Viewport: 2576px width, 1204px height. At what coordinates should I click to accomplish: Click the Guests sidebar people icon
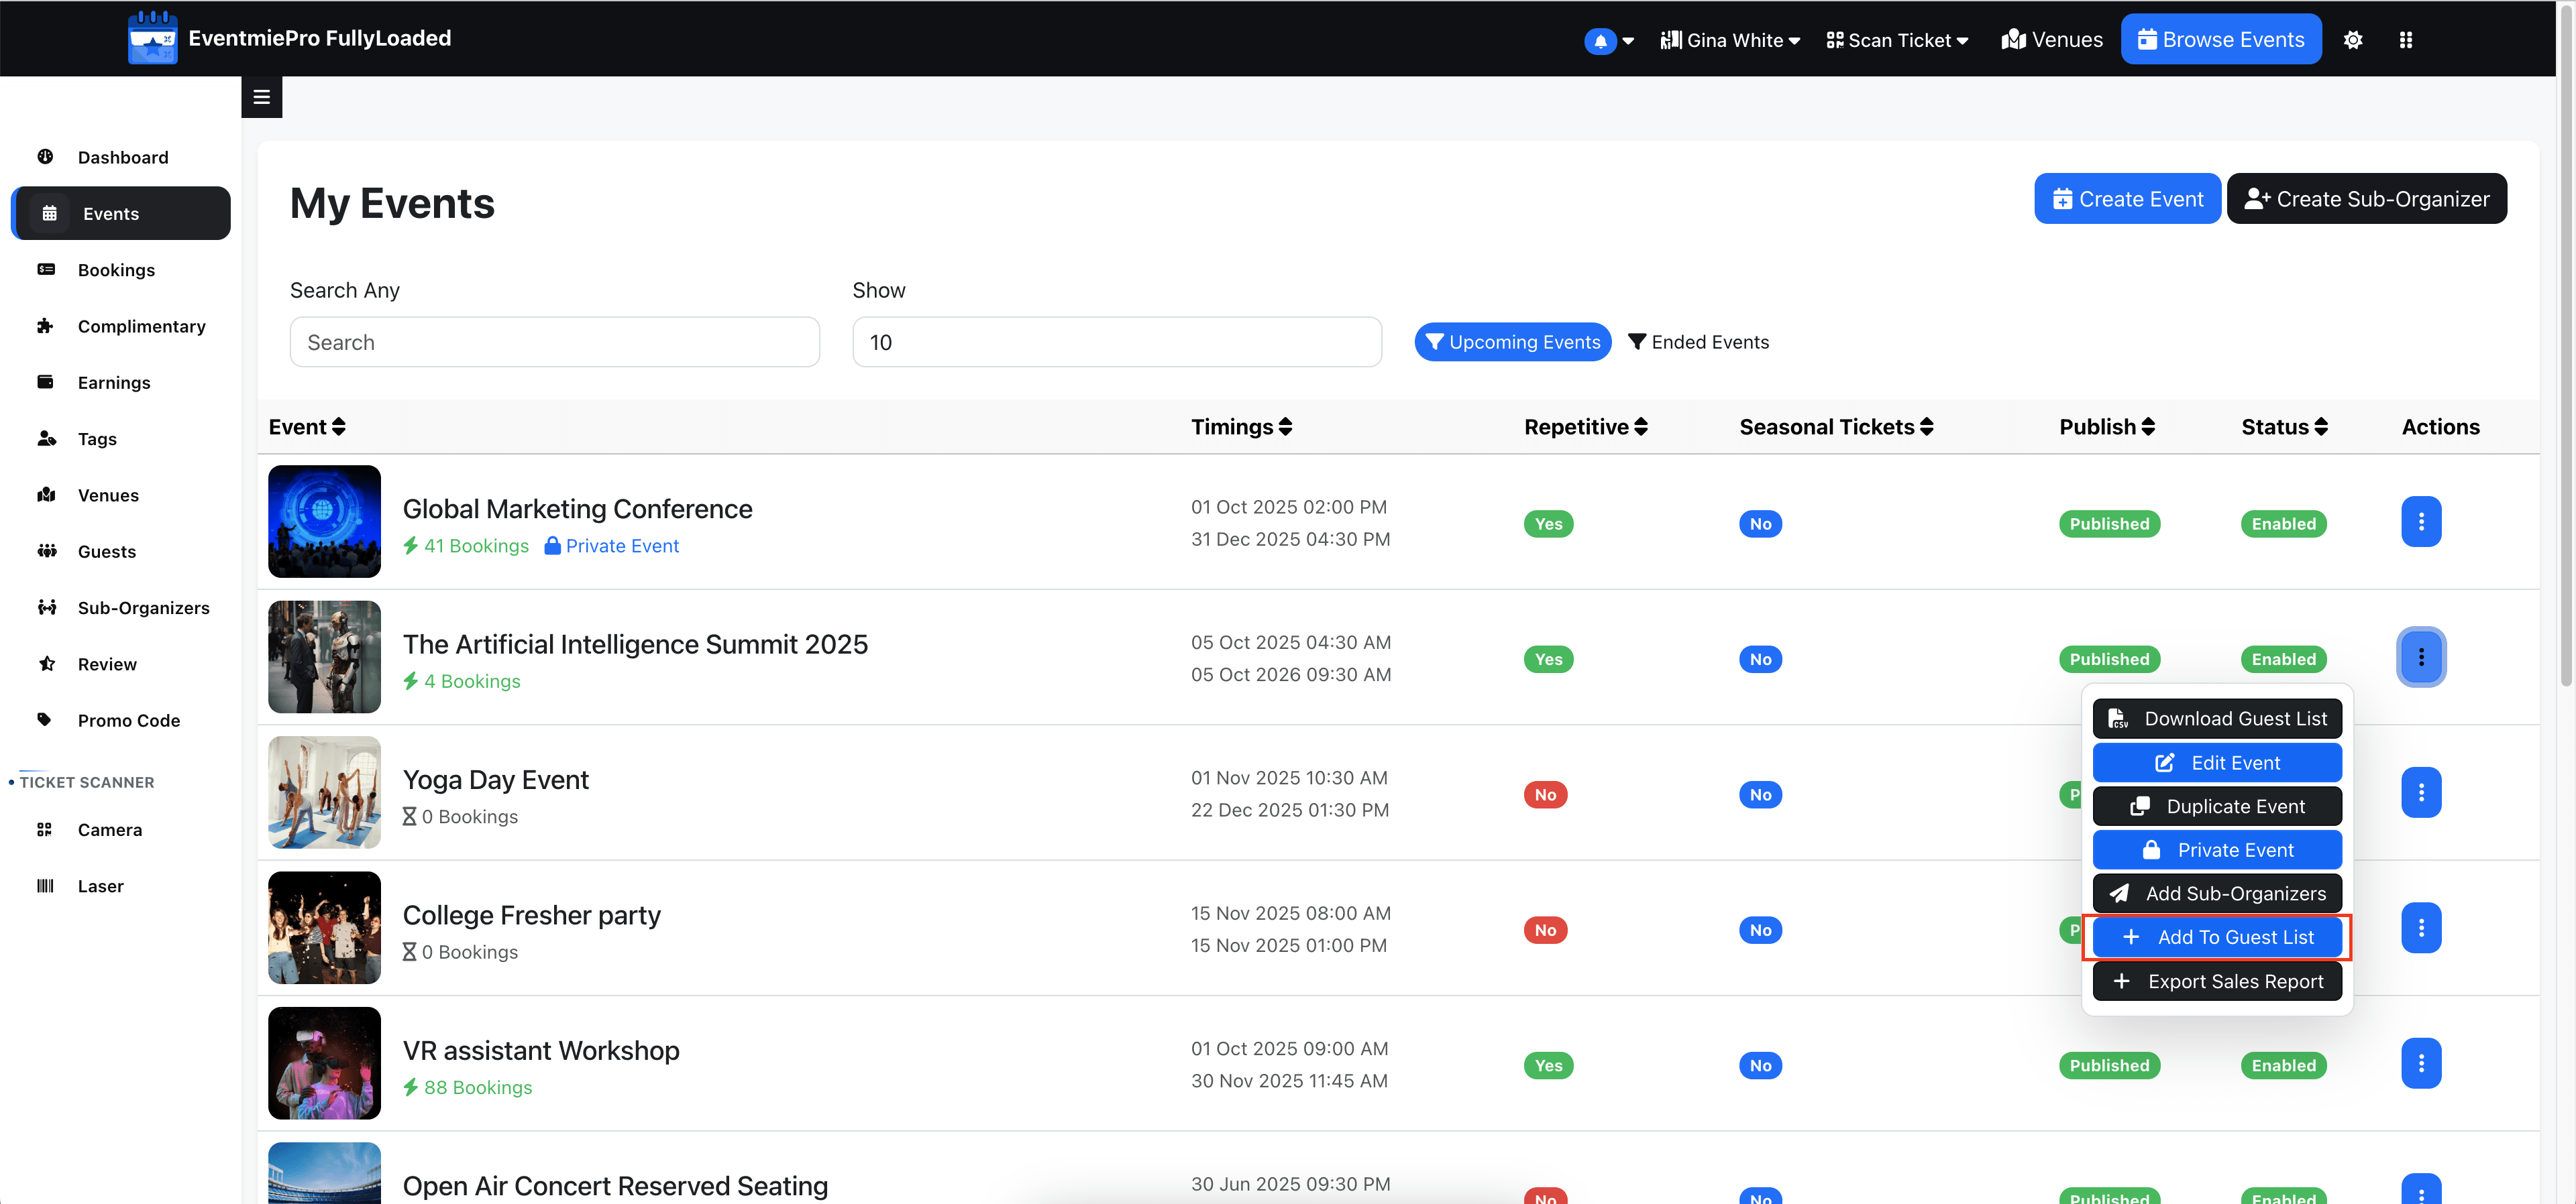(x=46, y=550)
